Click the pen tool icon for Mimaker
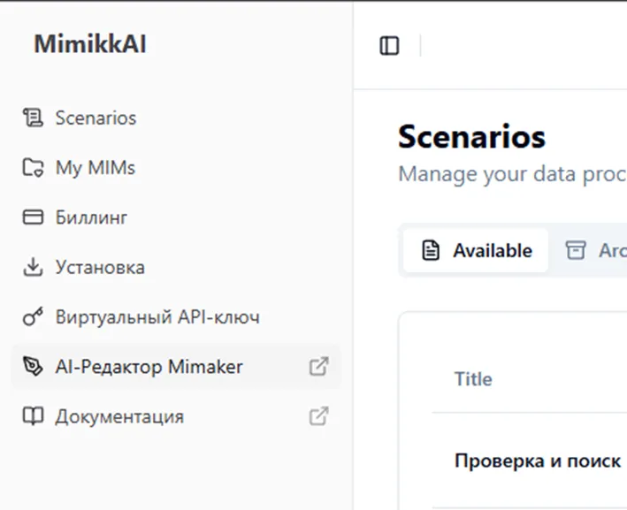The height and width of the screenshot is (510, 627). pyautogui.click(x=33, y=367)
